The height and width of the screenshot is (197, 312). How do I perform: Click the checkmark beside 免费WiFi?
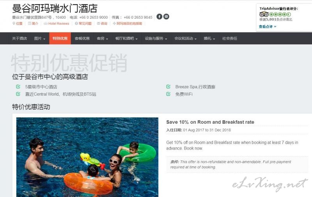(168, 94)
